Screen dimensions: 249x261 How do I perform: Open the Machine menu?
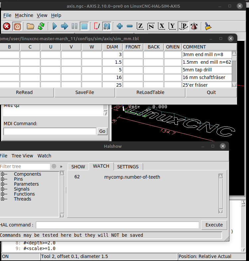[24, 15]
